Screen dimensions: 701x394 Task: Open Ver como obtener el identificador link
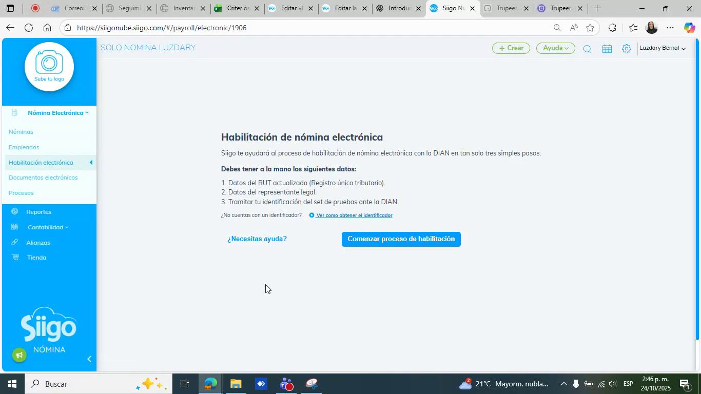click(354, 215)
